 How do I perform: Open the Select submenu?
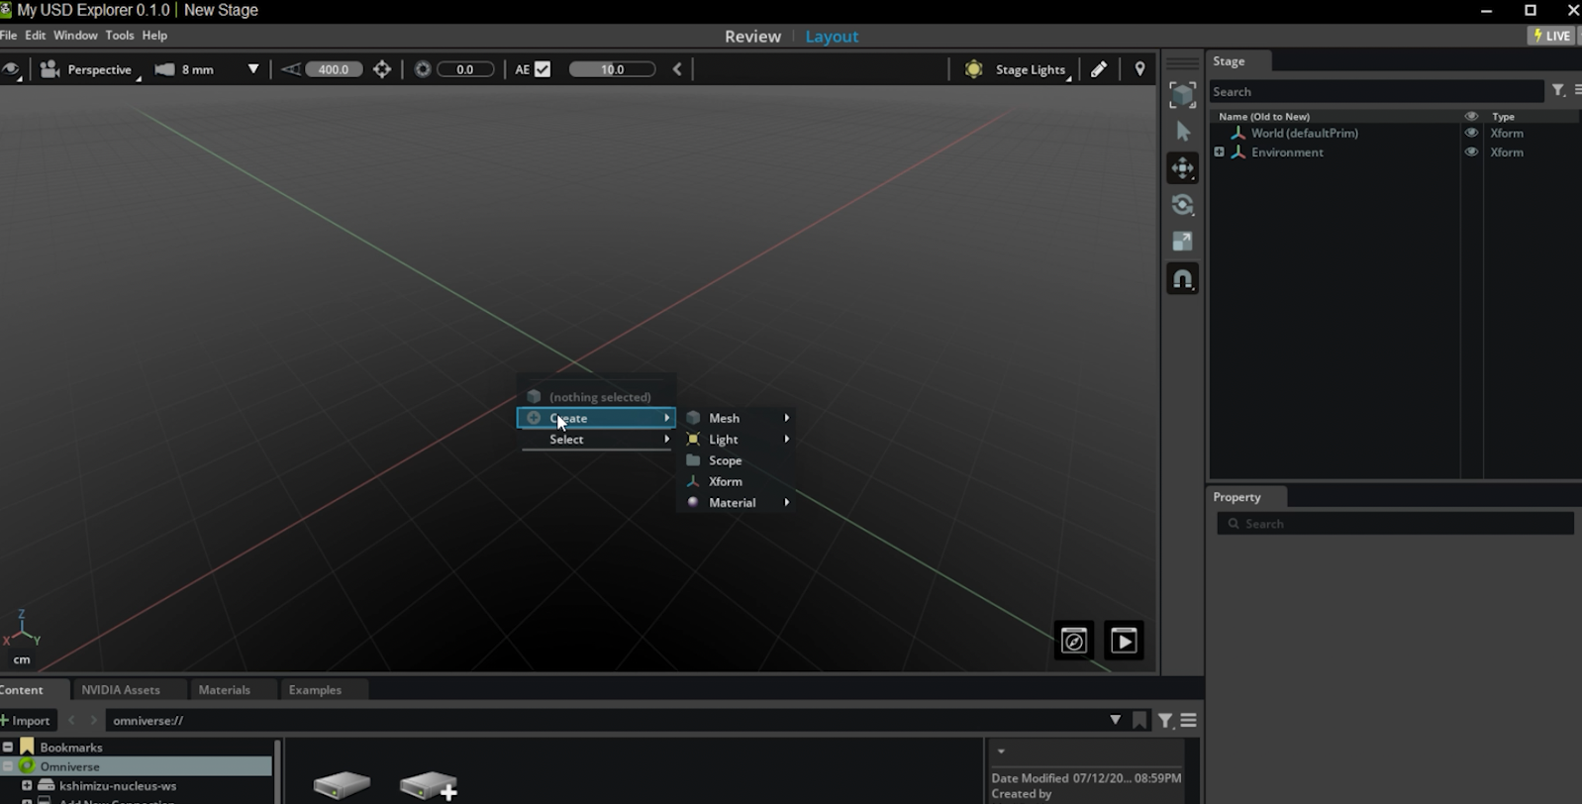pyautogui.click(x=596, y=440)
